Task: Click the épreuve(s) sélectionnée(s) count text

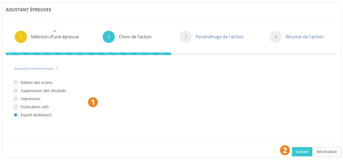Action: click(x=36, y=69)
